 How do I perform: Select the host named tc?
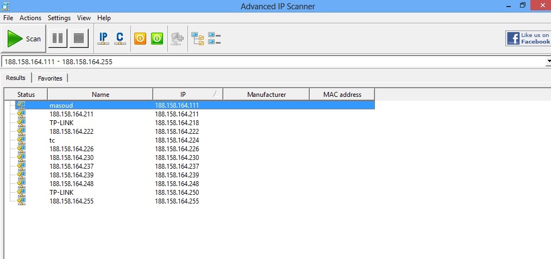click(52, 140)
